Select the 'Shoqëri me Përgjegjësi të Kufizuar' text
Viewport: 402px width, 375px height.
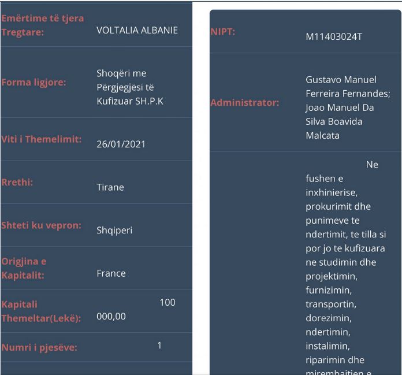129,87
